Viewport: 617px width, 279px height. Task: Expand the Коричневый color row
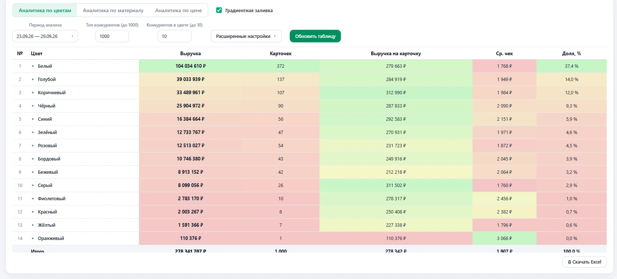pos(33,93)
